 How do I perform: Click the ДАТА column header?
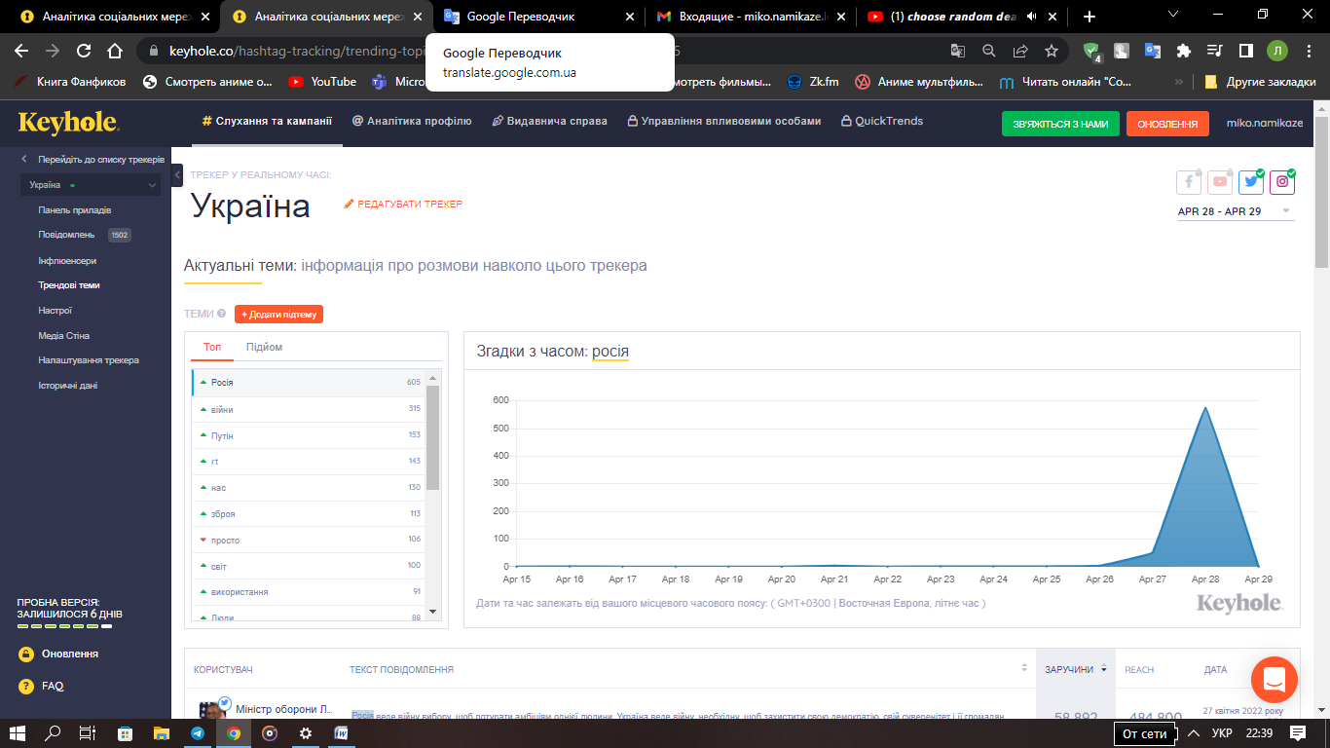point(1215,669)
